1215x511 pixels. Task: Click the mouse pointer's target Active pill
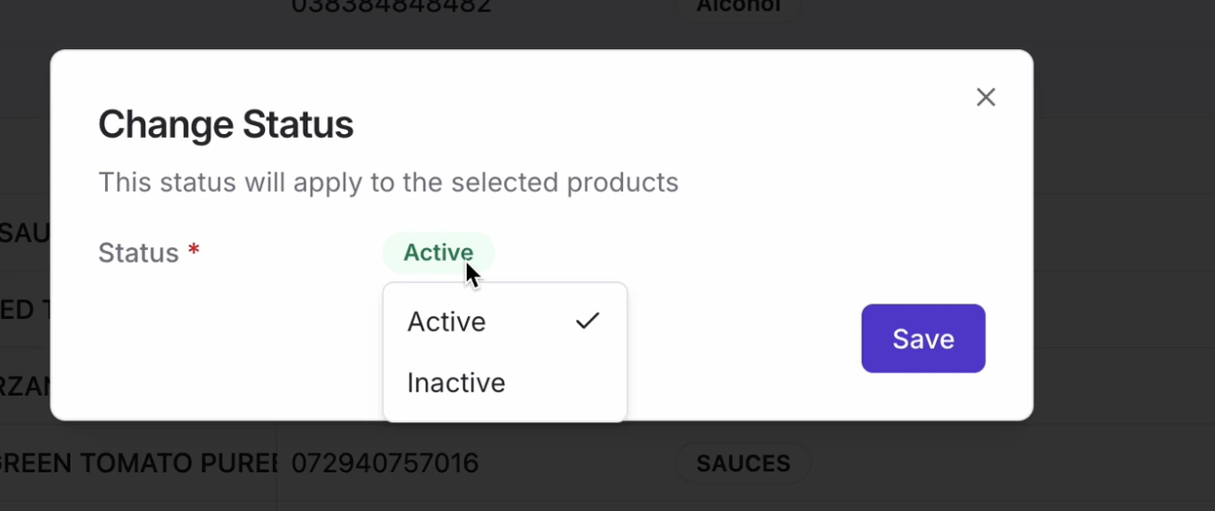[438, 253]
